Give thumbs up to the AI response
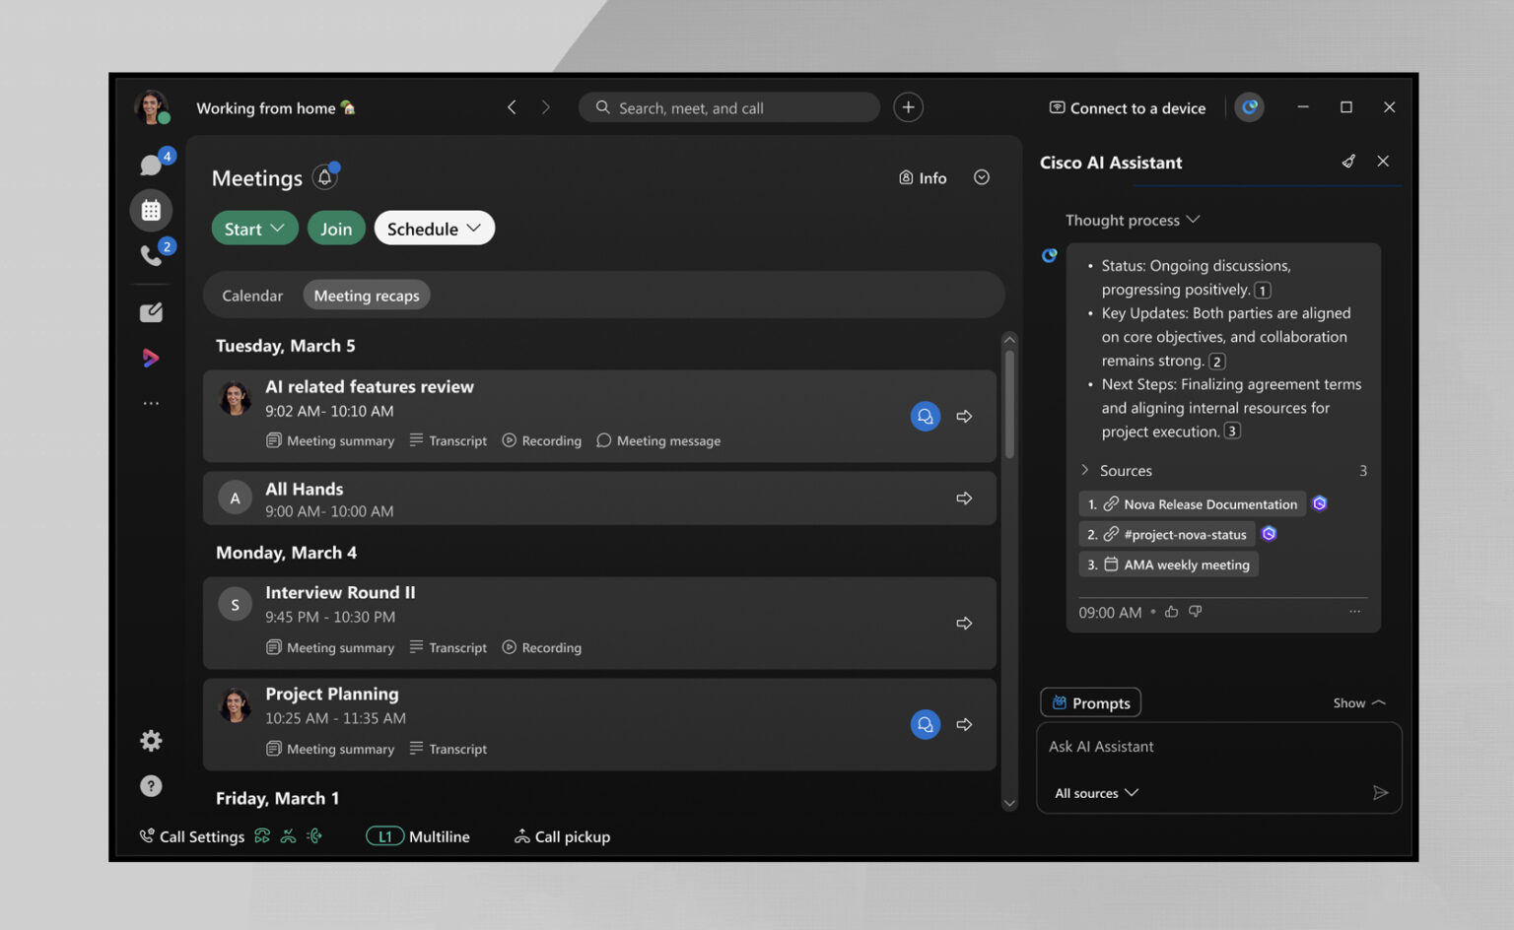The height and width of the screenshot is (930, 1514). [1171, 612]
